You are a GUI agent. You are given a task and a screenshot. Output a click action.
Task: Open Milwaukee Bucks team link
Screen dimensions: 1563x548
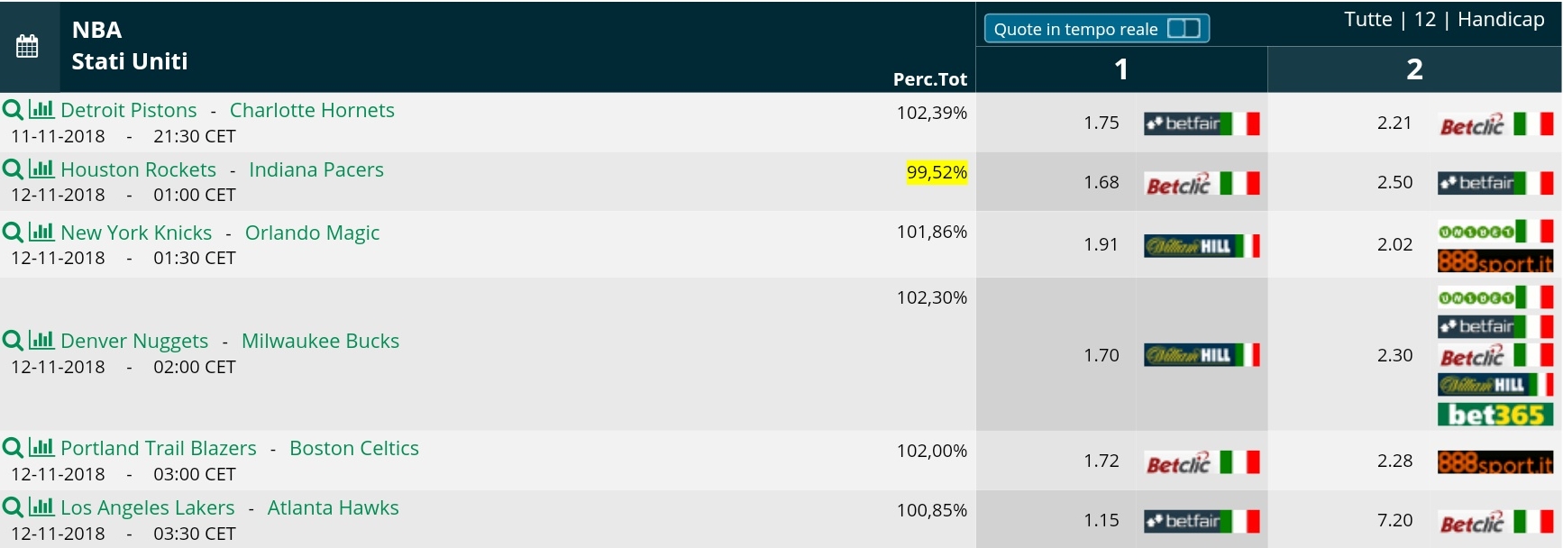tap(320, 341)
